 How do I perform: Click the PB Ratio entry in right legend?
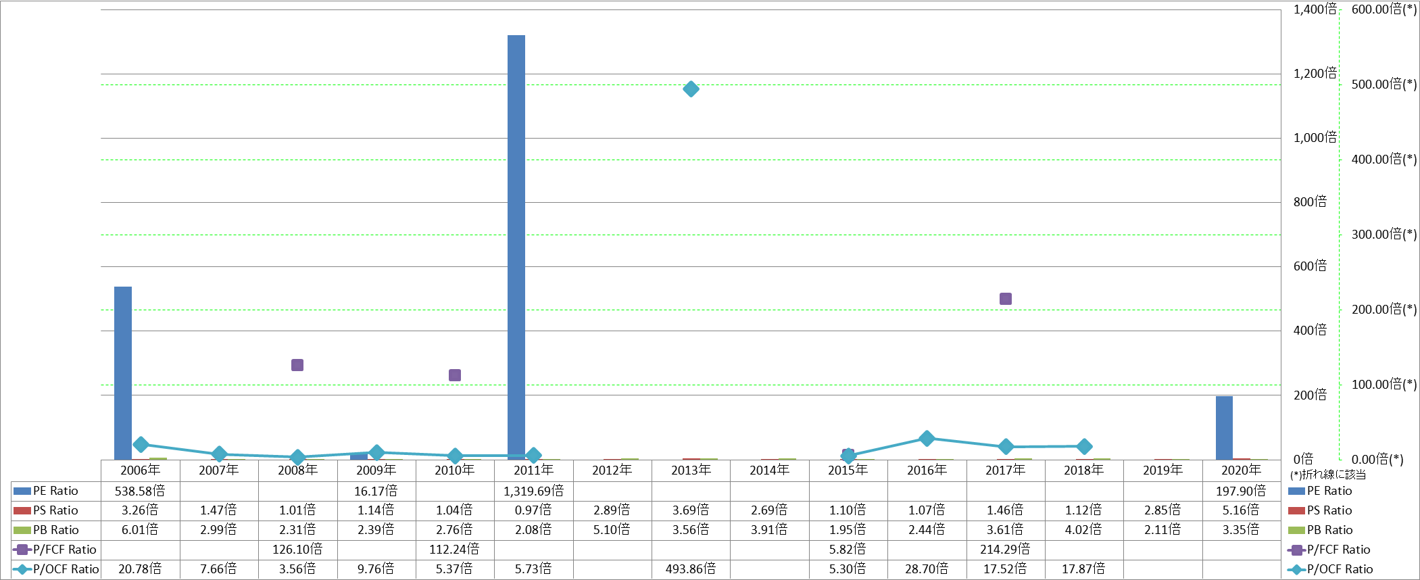[1320, 530]
